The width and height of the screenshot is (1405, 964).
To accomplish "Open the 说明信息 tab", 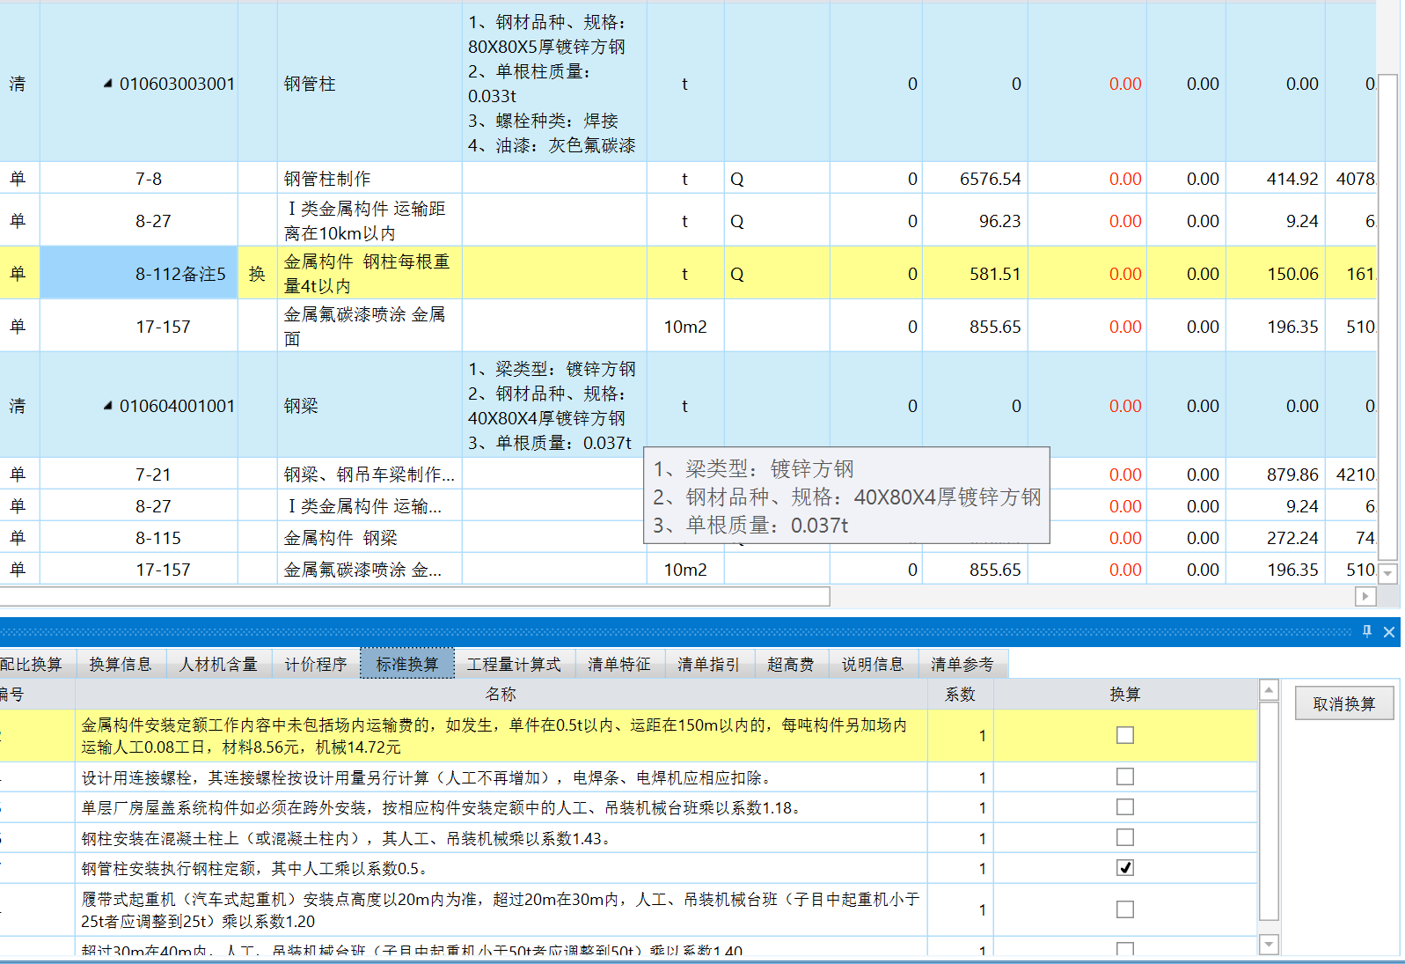I will (873, 664).
